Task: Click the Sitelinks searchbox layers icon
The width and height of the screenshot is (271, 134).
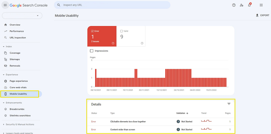Action: 5,115
